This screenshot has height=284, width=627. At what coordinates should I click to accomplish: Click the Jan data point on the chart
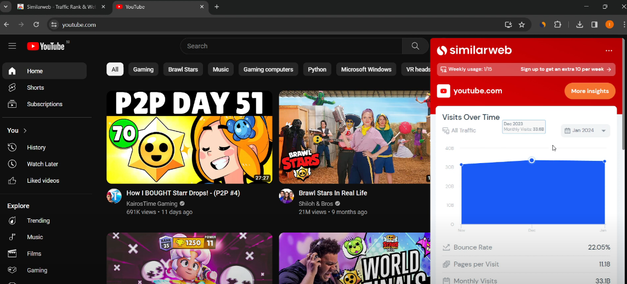(605, 161)
